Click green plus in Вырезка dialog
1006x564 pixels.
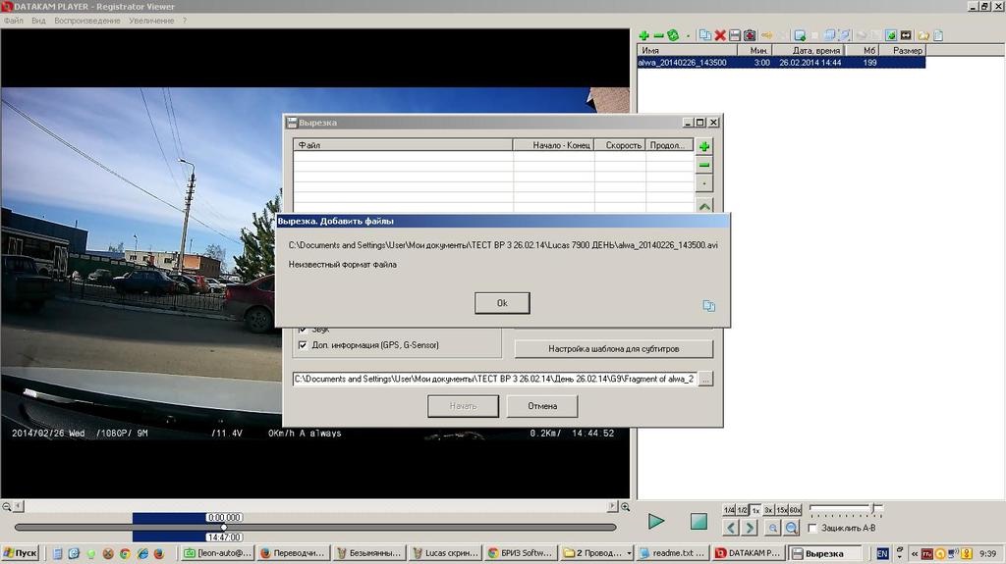pyautogui.click(x=704, y=146)
